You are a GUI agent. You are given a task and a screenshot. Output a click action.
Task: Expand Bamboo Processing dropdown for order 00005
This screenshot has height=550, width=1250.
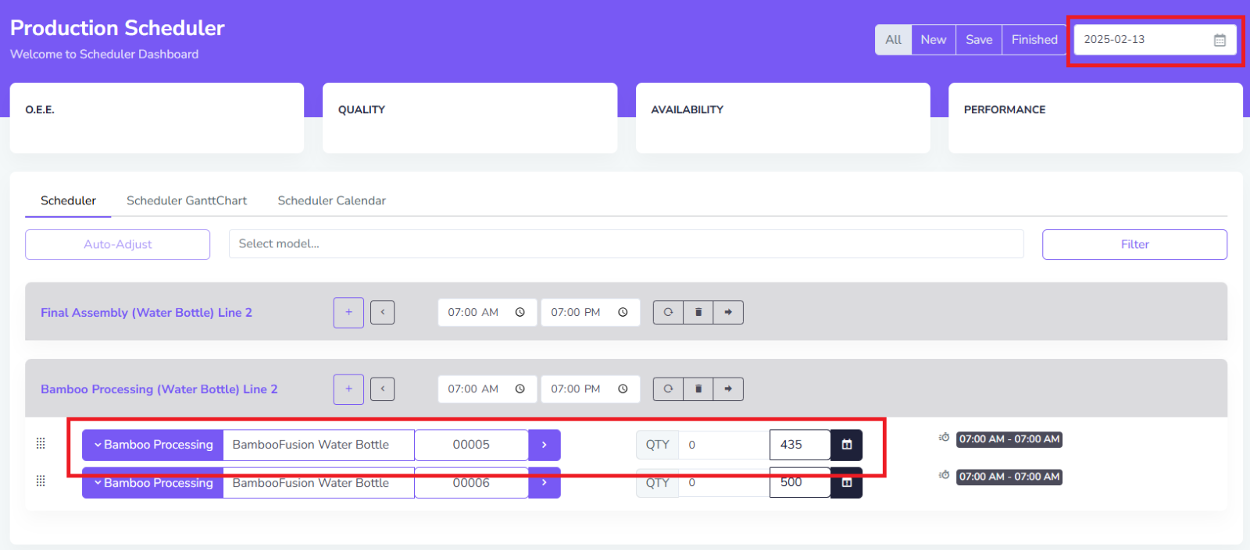click(153, 445)
